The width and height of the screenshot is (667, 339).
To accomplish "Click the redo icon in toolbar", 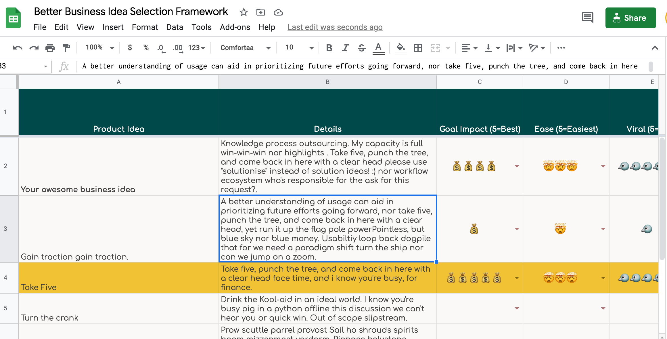I will click(34, 48).
